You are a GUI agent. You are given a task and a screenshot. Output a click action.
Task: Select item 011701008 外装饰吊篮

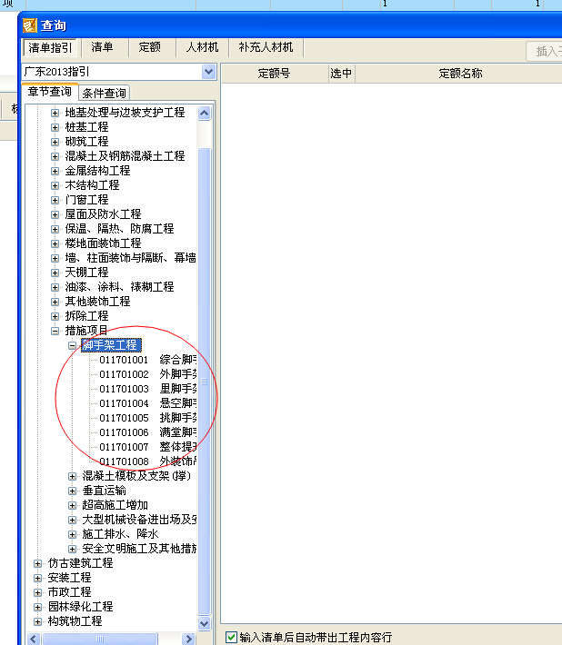click(x=148, y=461)
